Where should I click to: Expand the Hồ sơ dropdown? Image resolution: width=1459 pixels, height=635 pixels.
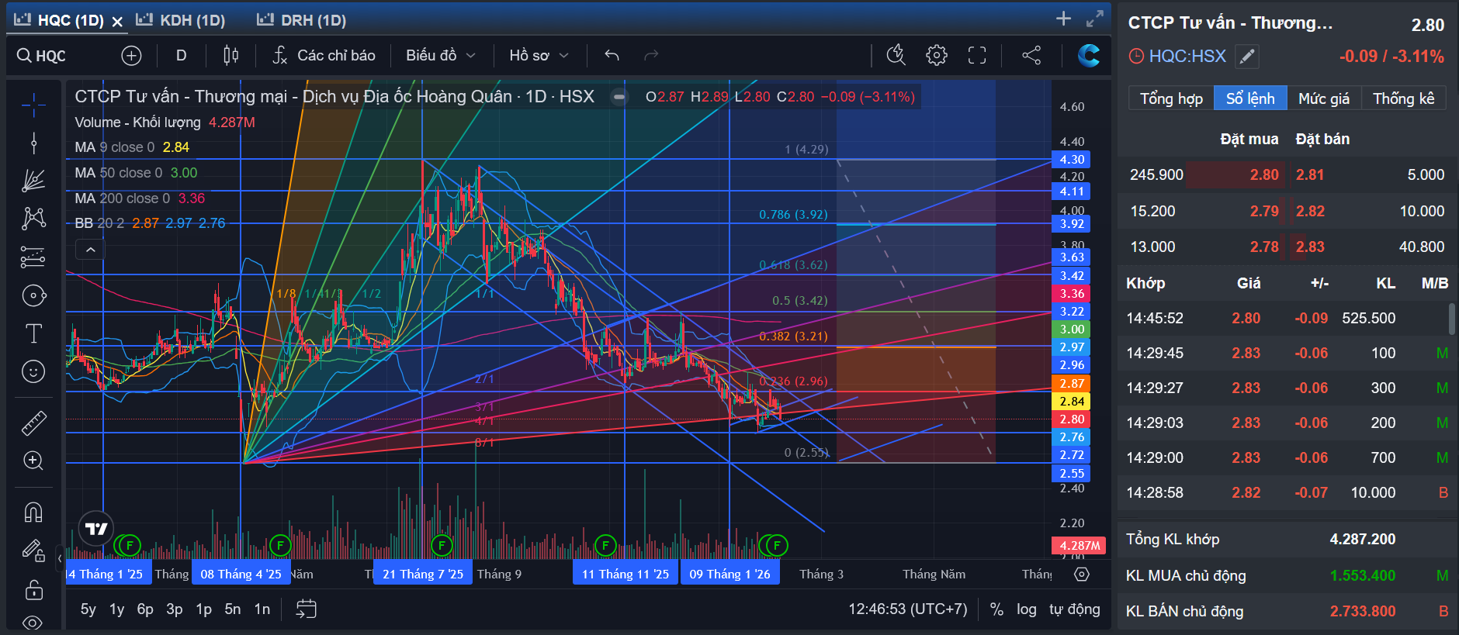point(539,55)
